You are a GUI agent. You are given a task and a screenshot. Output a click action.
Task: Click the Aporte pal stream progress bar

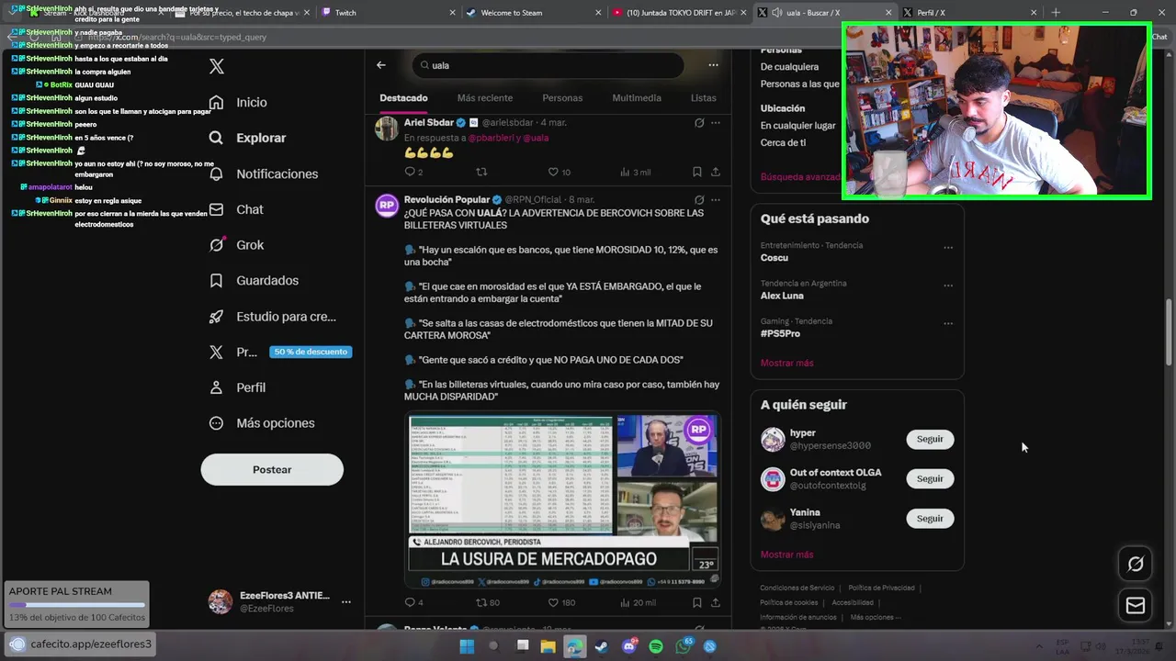(77, 605)
